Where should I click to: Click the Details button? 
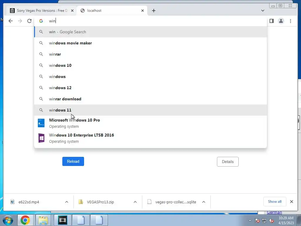tap(228, 162)
